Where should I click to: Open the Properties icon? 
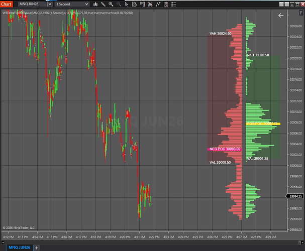[166, 5]
